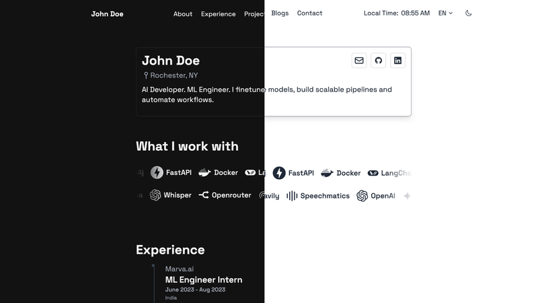
Task: Open the GitHub profile icon
Action: pos(378,61)
